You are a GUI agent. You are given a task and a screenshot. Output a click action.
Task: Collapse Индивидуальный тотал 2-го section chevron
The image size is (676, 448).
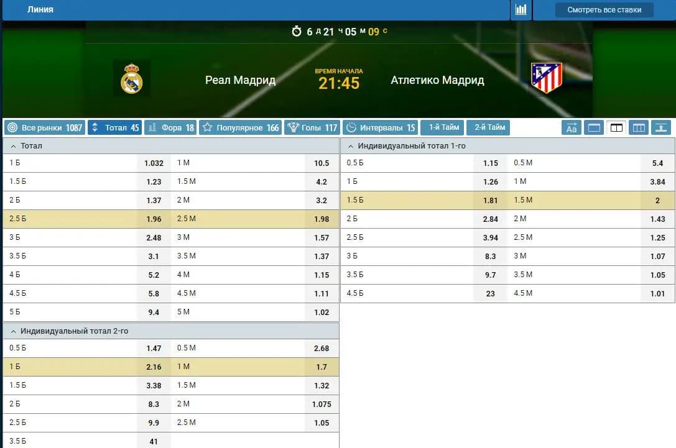click(x=13, y=332)
